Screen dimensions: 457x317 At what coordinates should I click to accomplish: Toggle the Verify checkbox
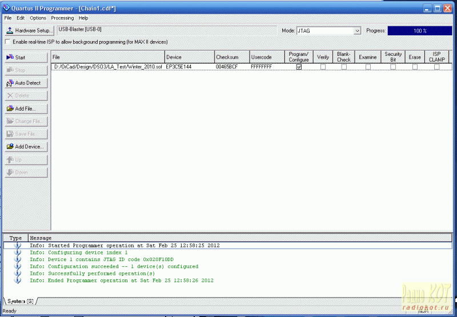click(323, 67)
